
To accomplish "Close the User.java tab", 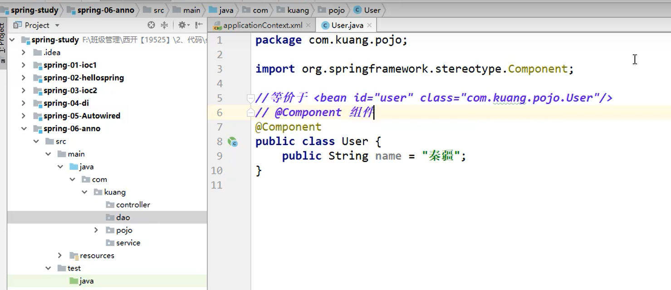I will 370,25.
